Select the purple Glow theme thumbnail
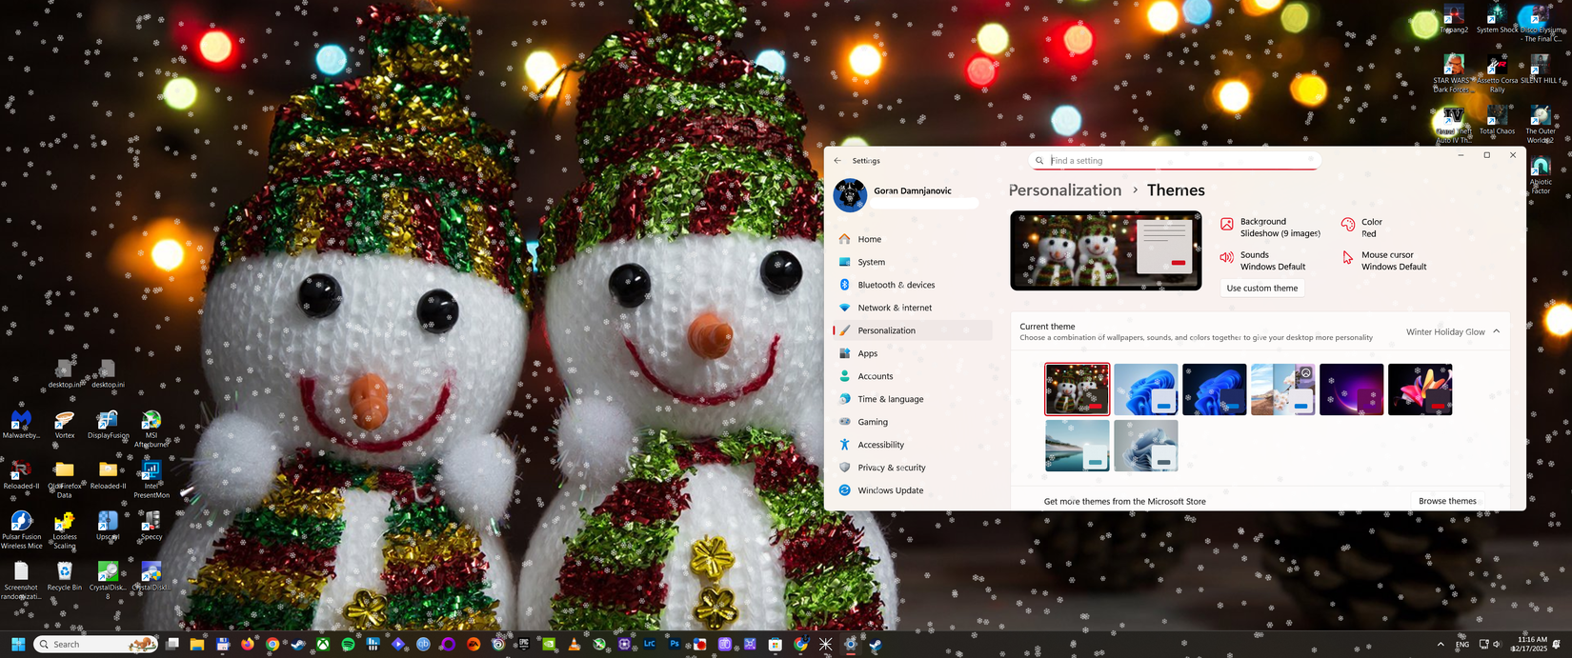1572x658 pixels. (x=1352, y=389)
